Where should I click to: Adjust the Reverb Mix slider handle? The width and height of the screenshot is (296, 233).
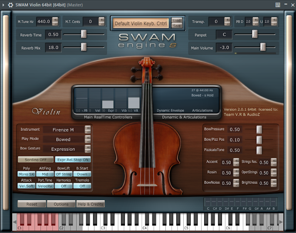(x=84, y=47)
